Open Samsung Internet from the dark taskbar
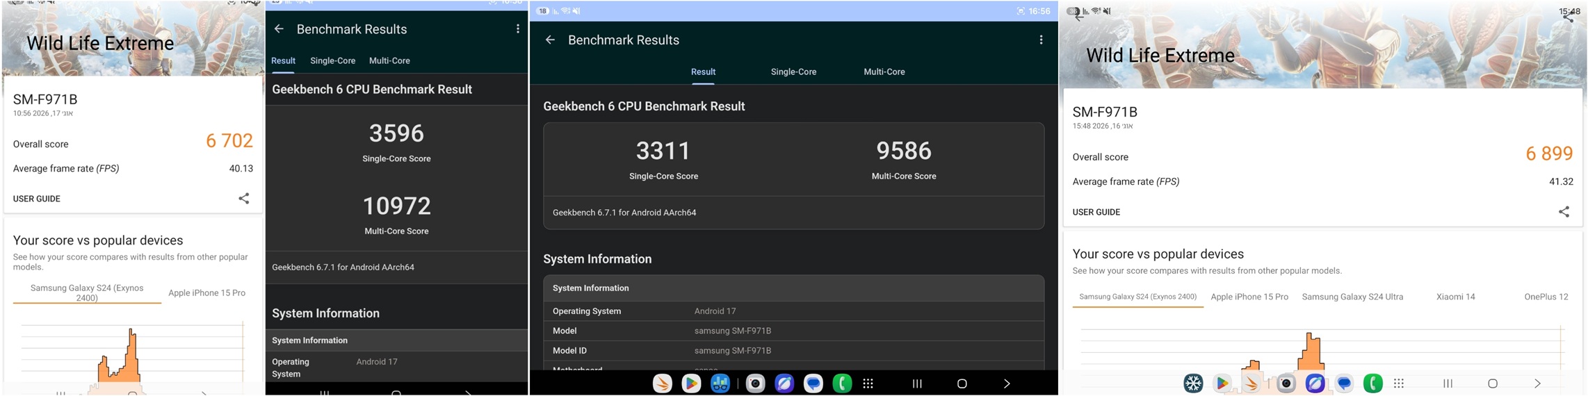The height and width of the screenshot is (396, 1588). (784, 383)
